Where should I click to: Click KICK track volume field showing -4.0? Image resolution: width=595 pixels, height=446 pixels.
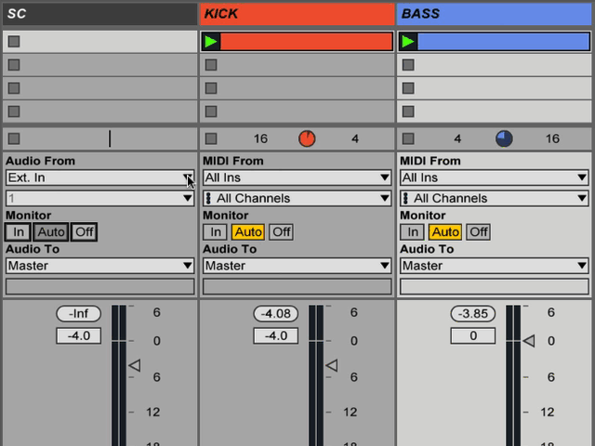pyautogui.click(x=276, y=335)
